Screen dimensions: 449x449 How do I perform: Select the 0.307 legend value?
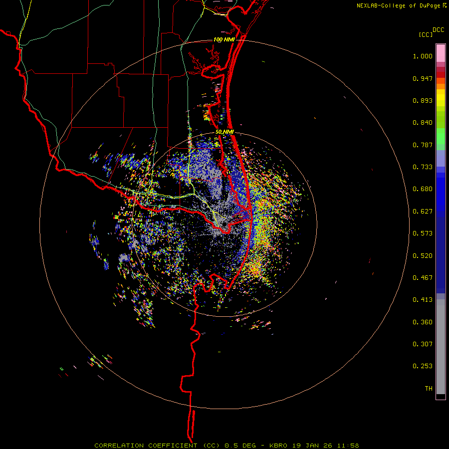point(423,344)
